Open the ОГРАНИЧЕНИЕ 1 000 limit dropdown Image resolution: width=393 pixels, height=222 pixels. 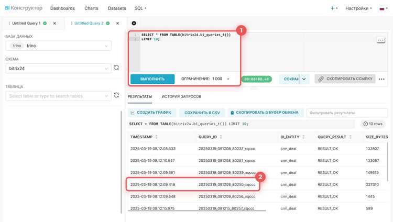point(205,79)
